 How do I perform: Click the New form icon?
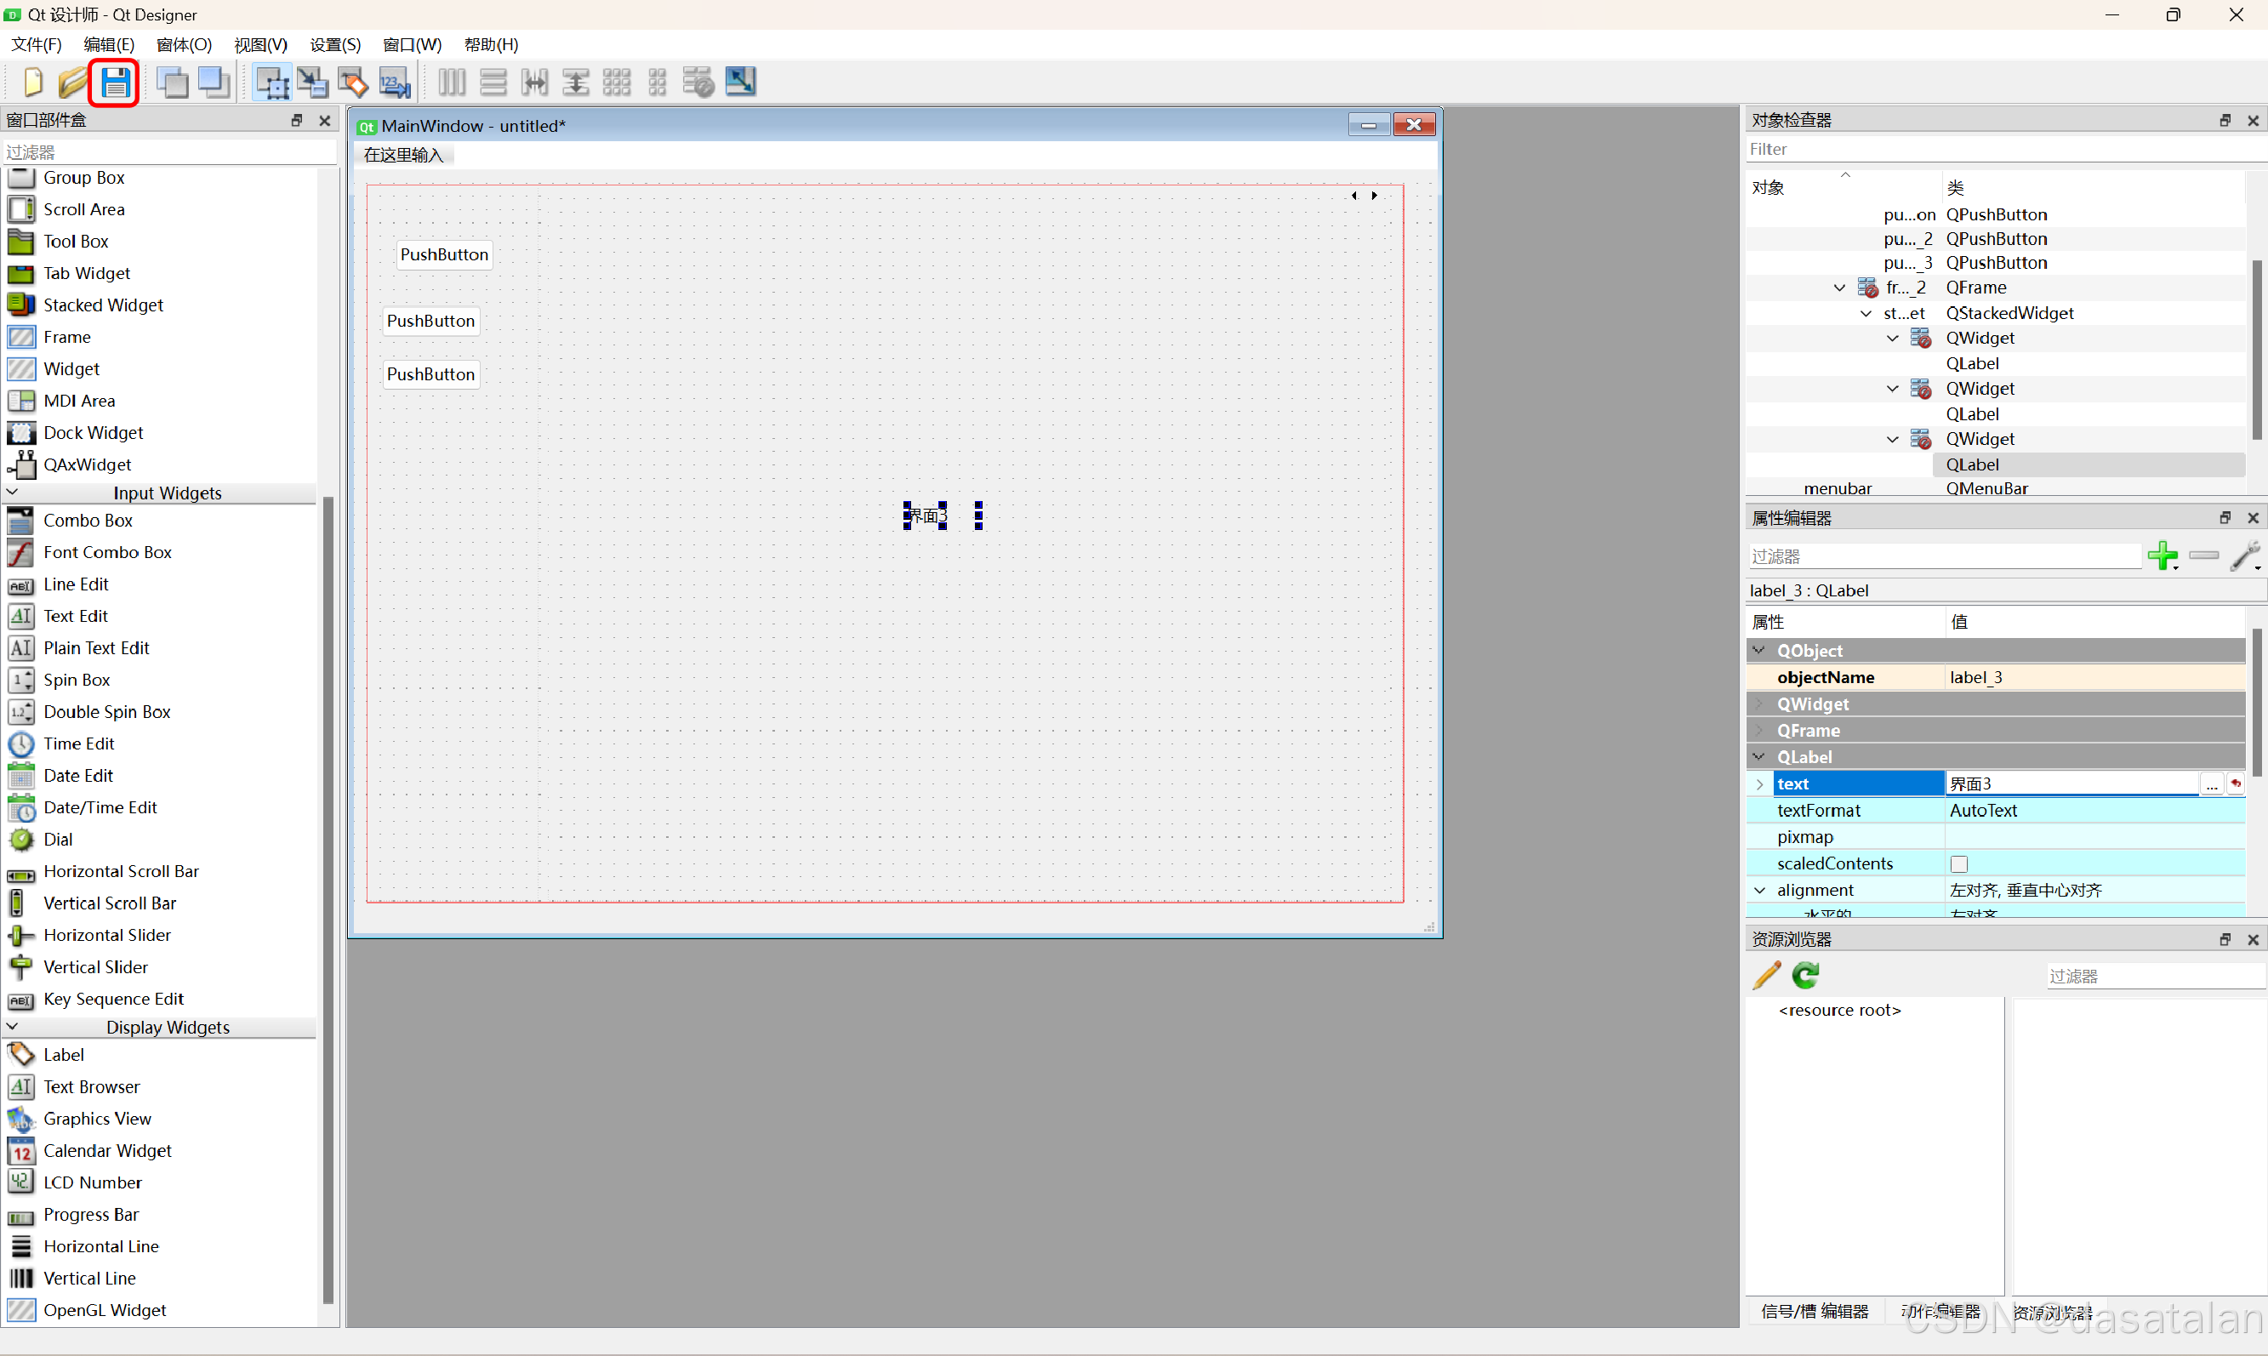(x=33, y=83)
